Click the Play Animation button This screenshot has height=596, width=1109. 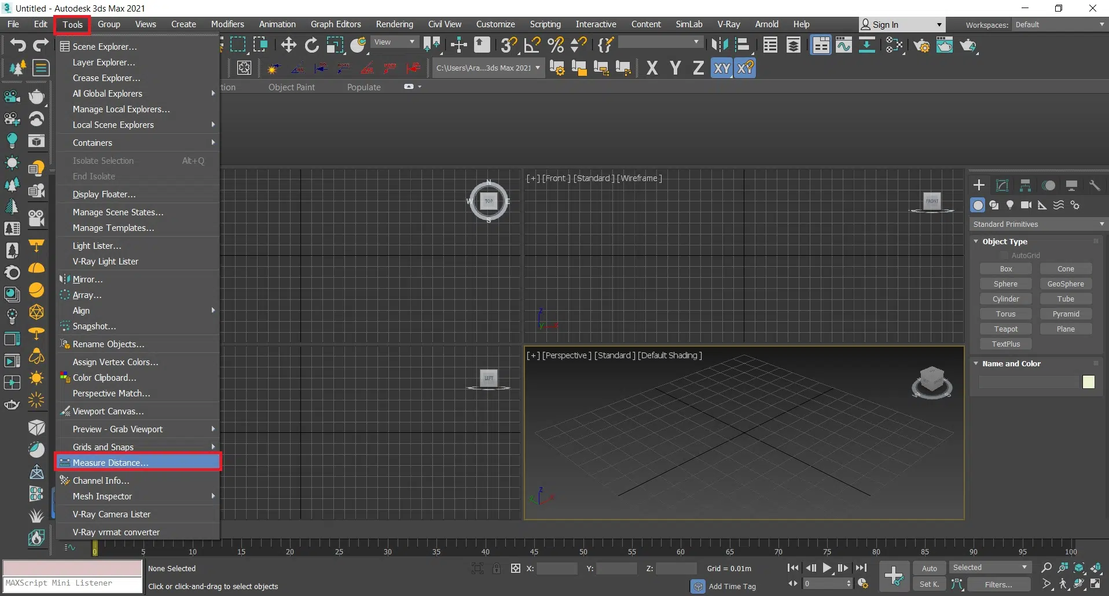[827, 568]
